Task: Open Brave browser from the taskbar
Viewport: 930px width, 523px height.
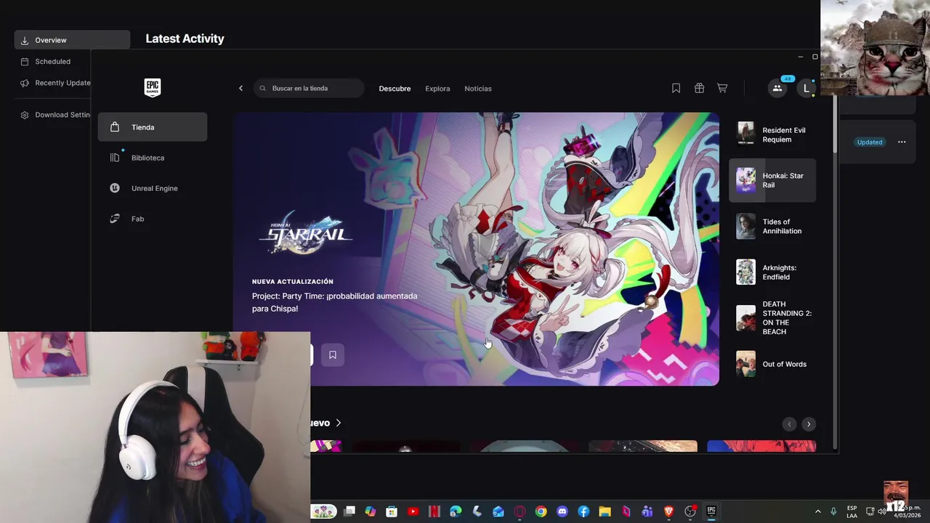Action: pyautogui.click(x=668, y=511)
